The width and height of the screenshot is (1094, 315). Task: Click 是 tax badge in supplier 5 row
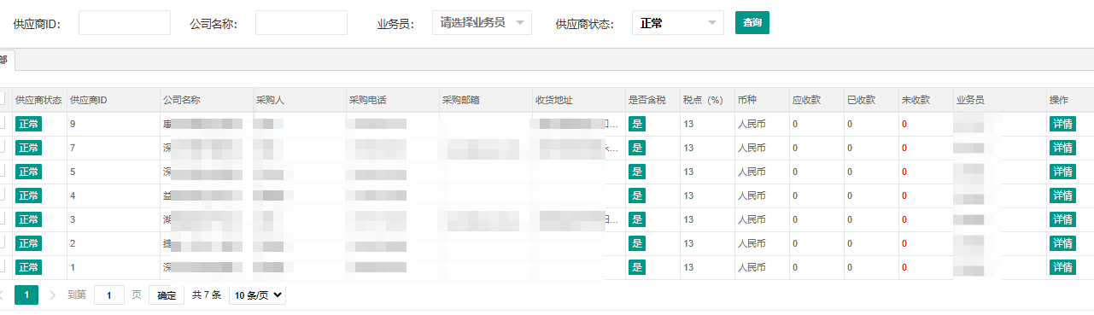pyautogui.click(x=637, y=172)
